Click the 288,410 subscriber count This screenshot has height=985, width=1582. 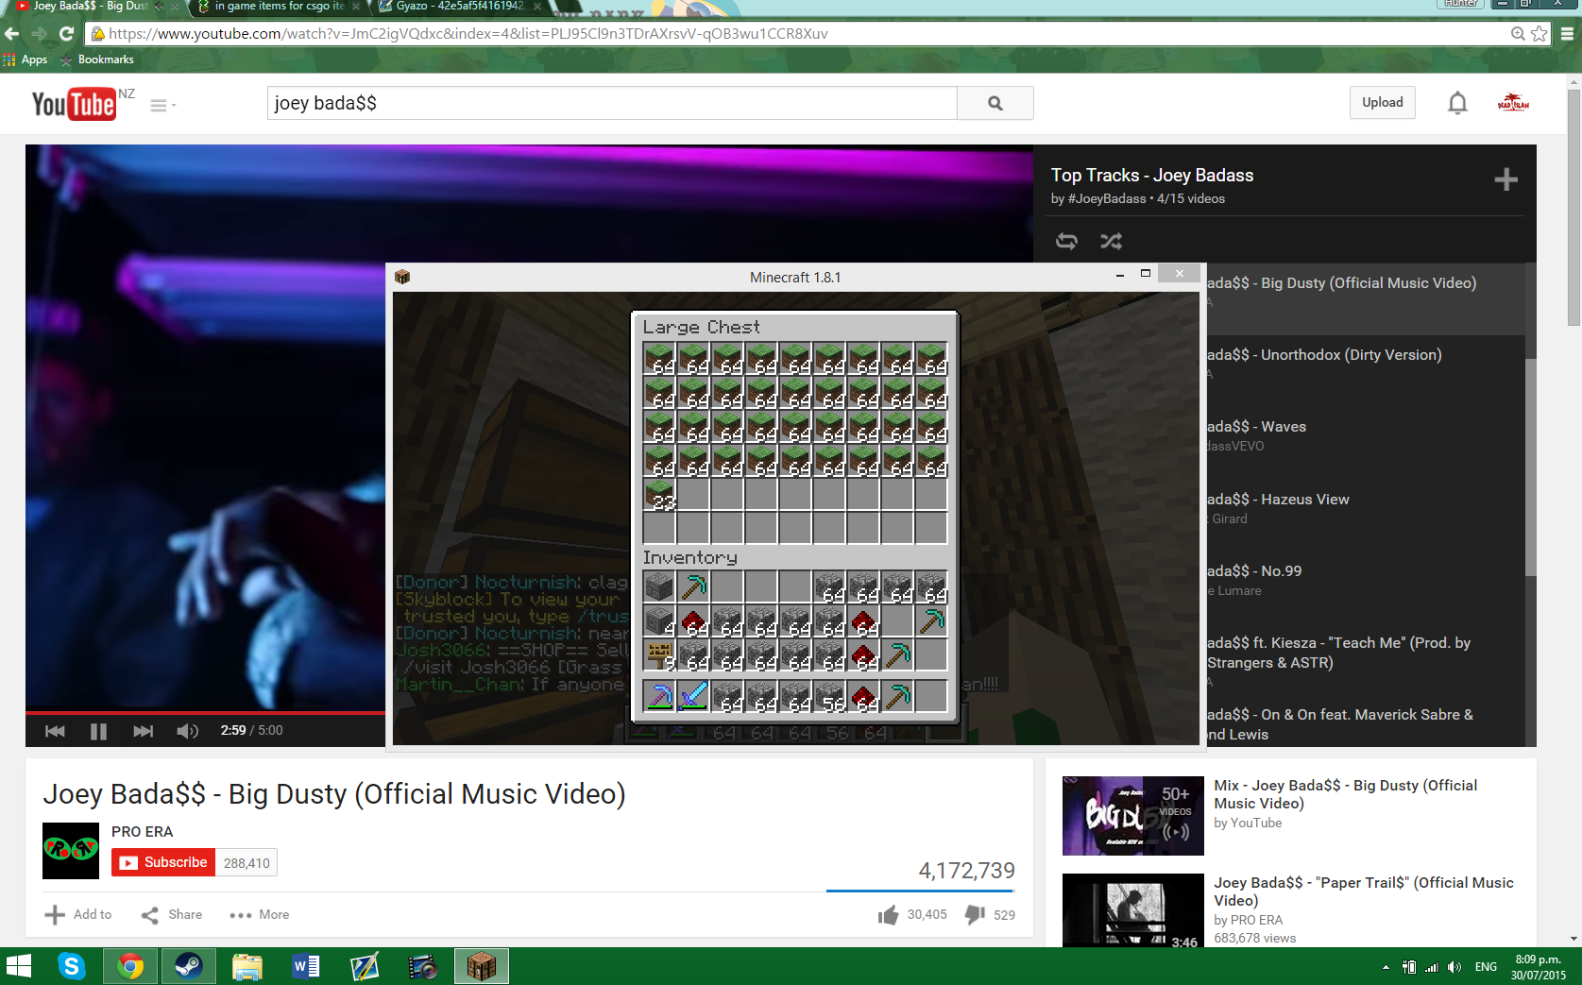(x=247, y=863)
